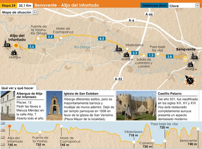Expand the Mapa de situación dropdown
202x149 pixels.
tap(35, 12)
